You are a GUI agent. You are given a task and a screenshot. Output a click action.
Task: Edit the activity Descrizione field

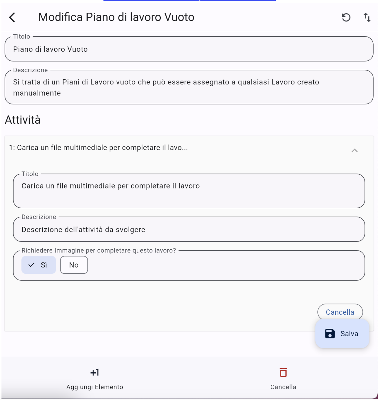tap(189, 230)
